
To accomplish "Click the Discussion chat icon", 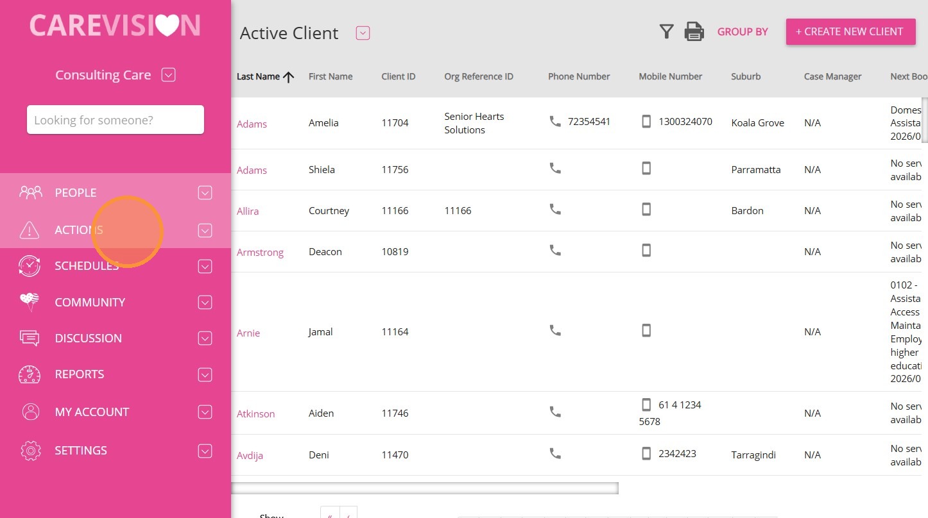I will 30,338.
